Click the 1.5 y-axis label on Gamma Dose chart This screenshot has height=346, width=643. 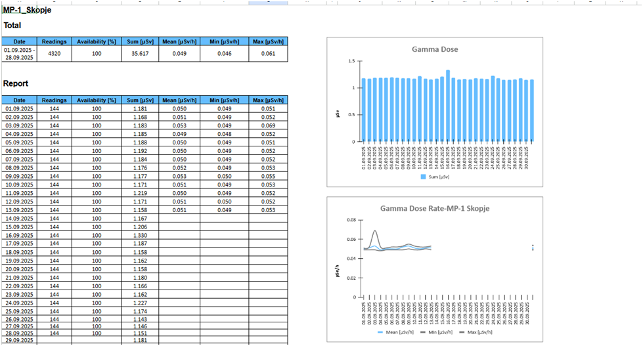[351, 61]
